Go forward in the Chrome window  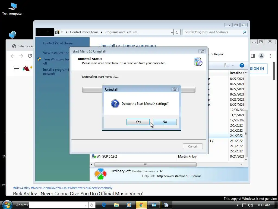point(21,56)
